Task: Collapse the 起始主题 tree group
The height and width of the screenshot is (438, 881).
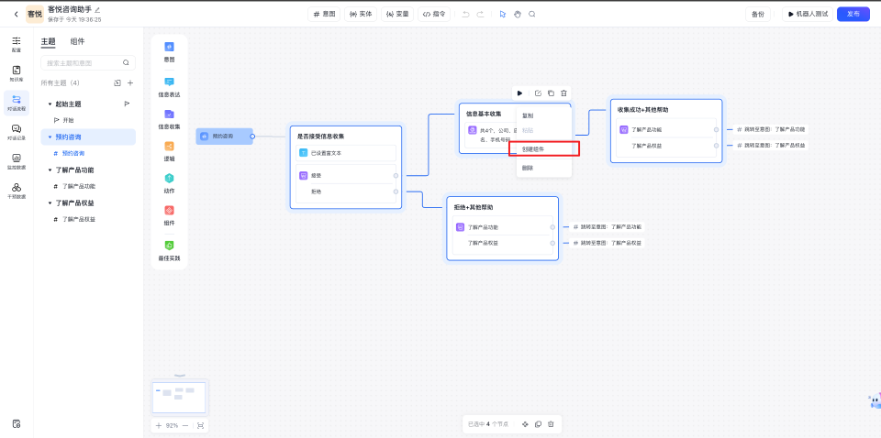Action: [50, 104]
